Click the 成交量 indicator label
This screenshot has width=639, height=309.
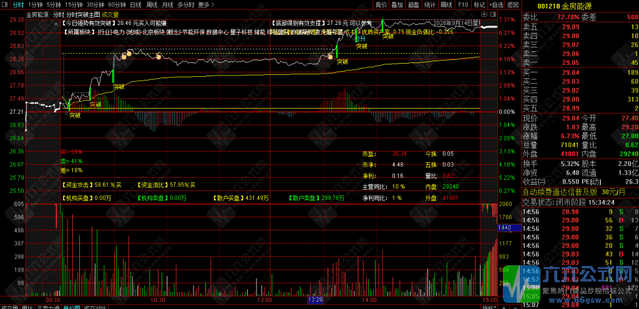pos(110,14)
